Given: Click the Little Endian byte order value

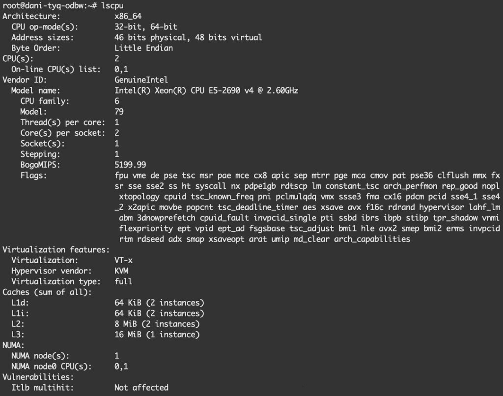Looking at the screenshot, I should point(143,48).
